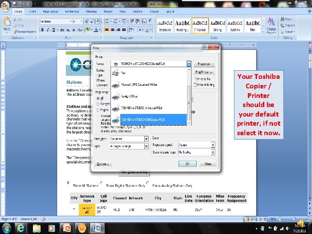Apply subscript formatting
The height and width of the screenshot is (234, 312).
(68, 30)
